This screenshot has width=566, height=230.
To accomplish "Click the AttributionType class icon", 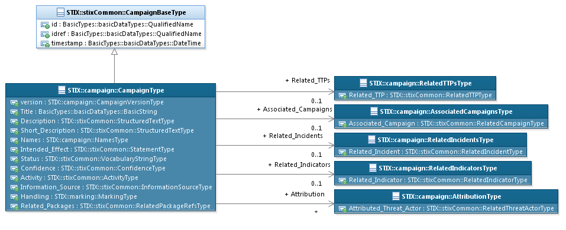I will [x=396, y=196].
